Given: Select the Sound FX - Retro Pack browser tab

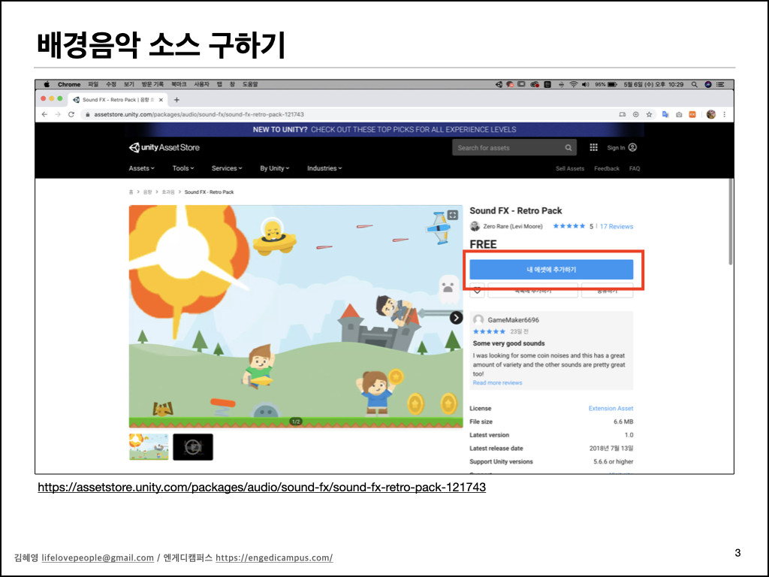Looking at the screenshot, I should pos(118,100).
